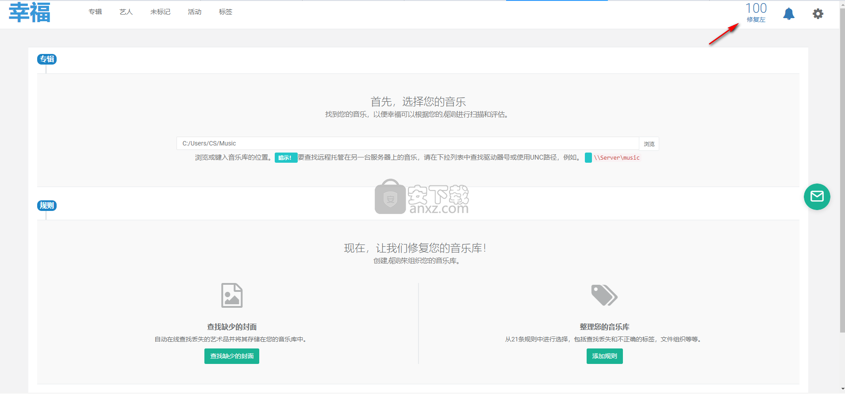Click the 瞻示! tip label
Screen dimensions: 845x394
pyautogui.click(x=286, y=158)
